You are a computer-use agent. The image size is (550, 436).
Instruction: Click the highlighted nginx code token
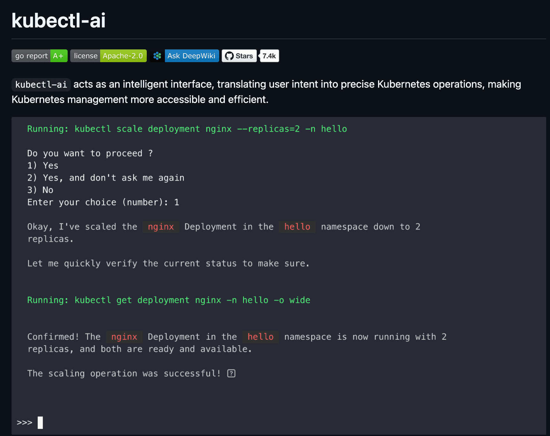[161, 227]
